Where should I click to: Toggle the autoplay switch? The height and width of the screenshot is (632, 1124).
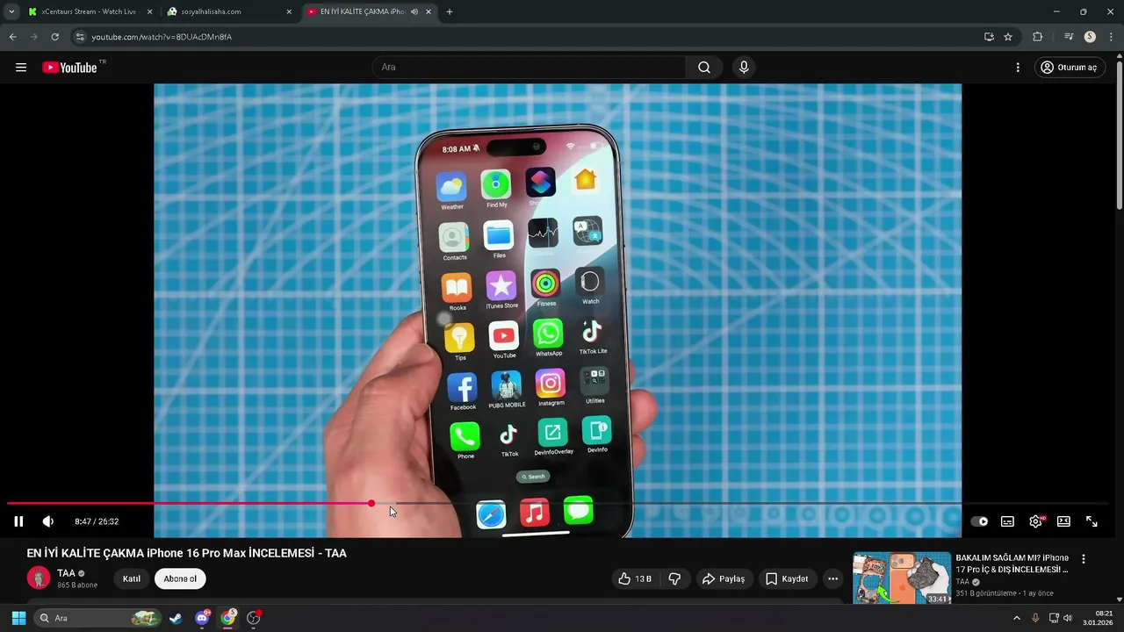979,521
